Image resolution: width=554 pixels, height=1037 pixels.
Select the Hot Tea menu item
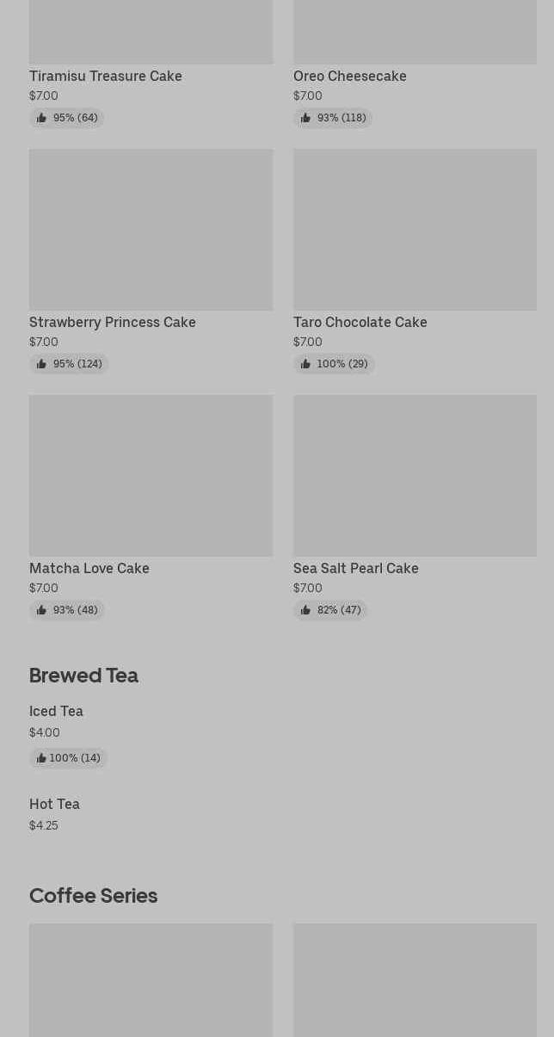tap(54, 804)
